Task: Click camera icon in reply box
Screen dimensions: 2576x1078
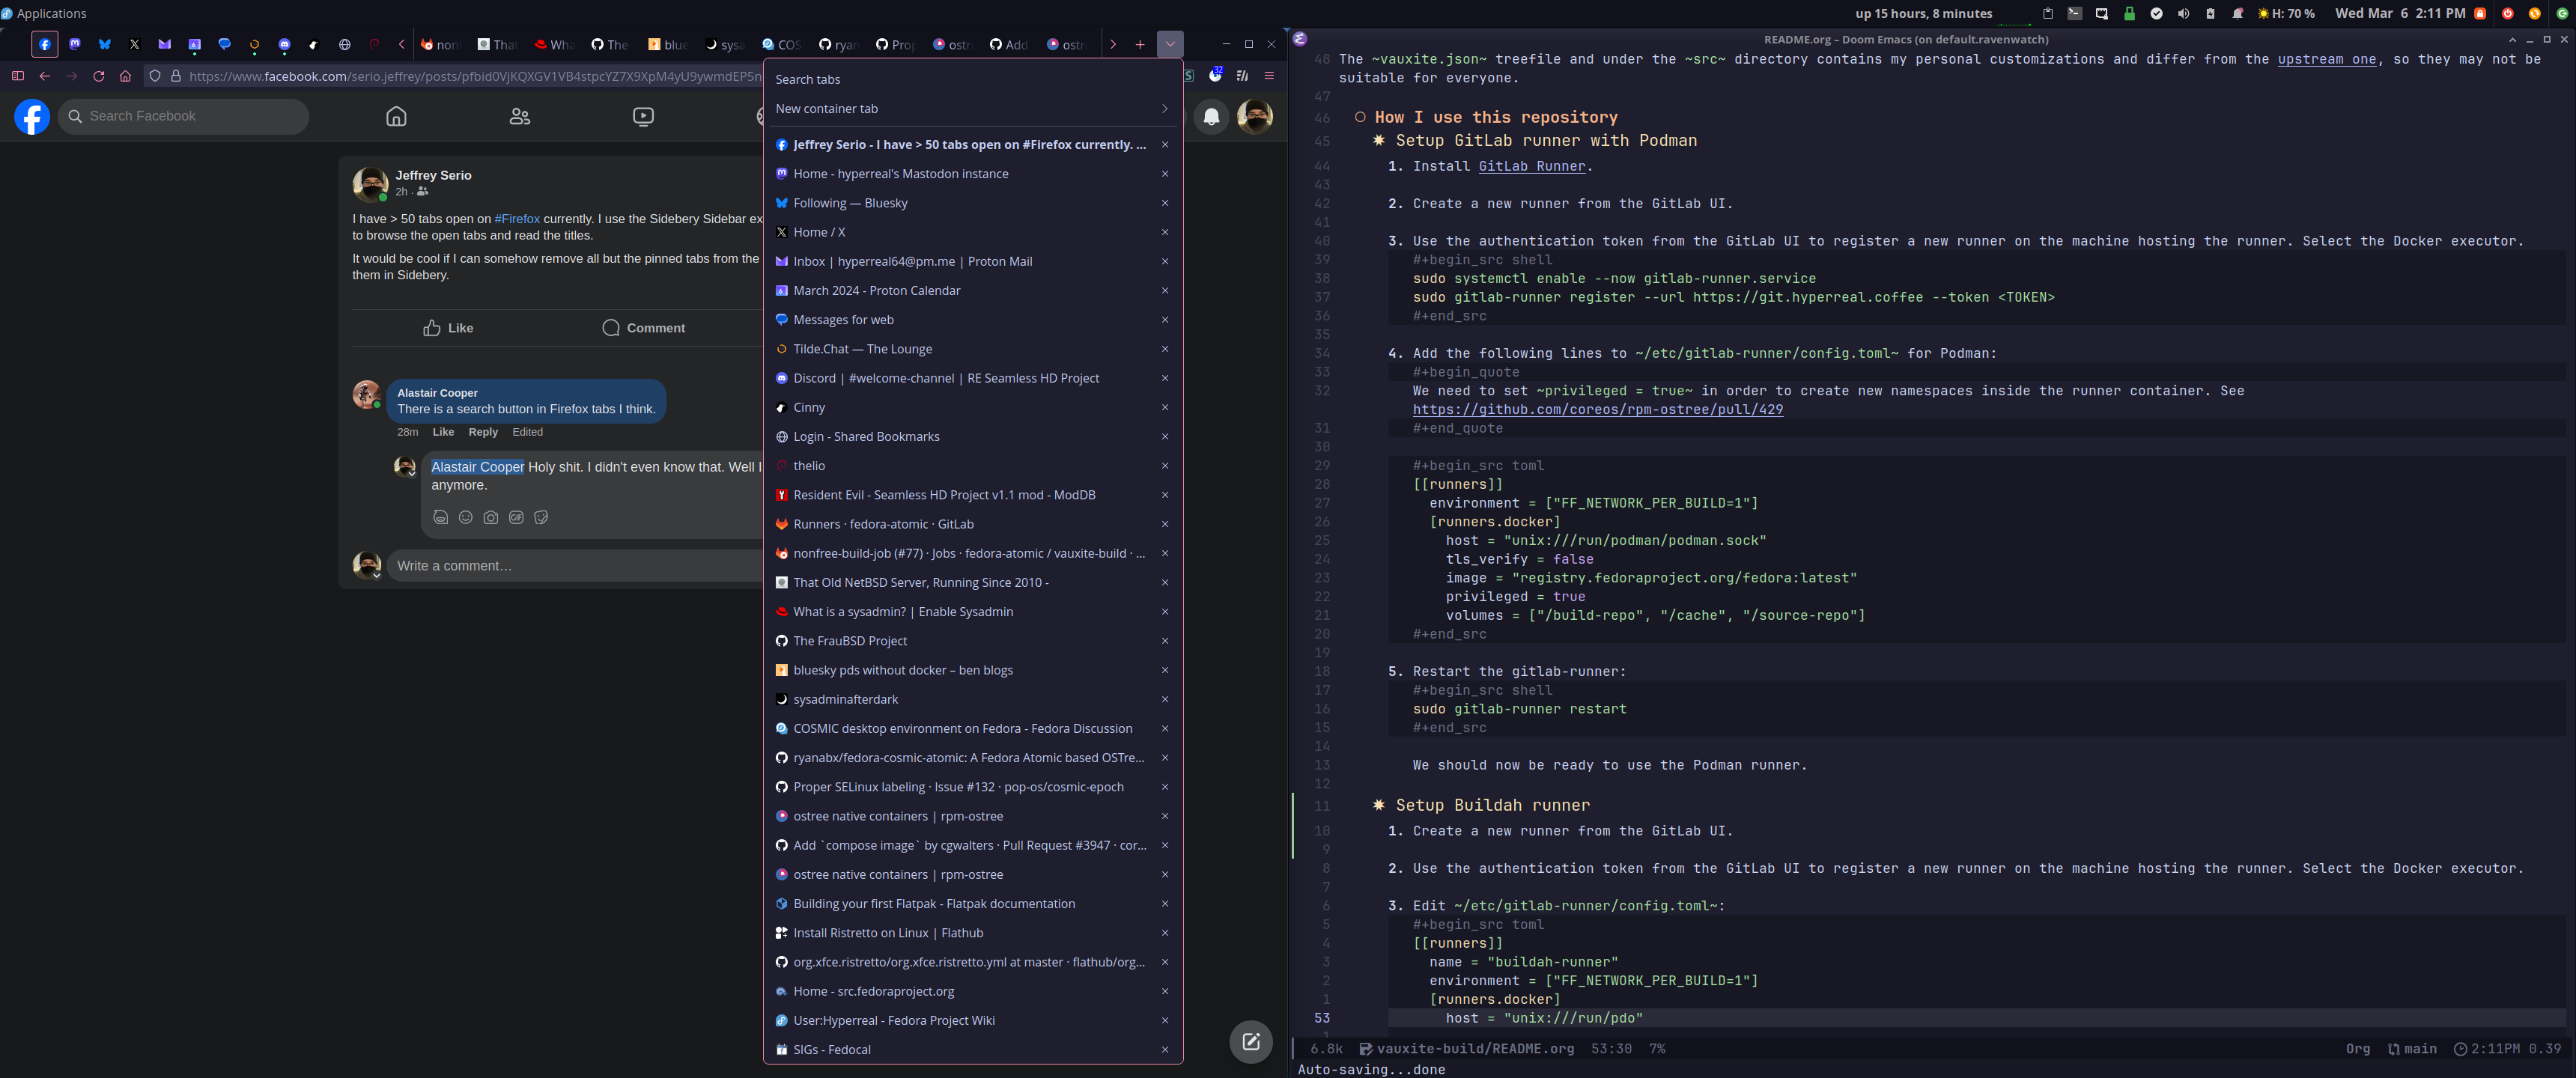Action: click(491, 518)
